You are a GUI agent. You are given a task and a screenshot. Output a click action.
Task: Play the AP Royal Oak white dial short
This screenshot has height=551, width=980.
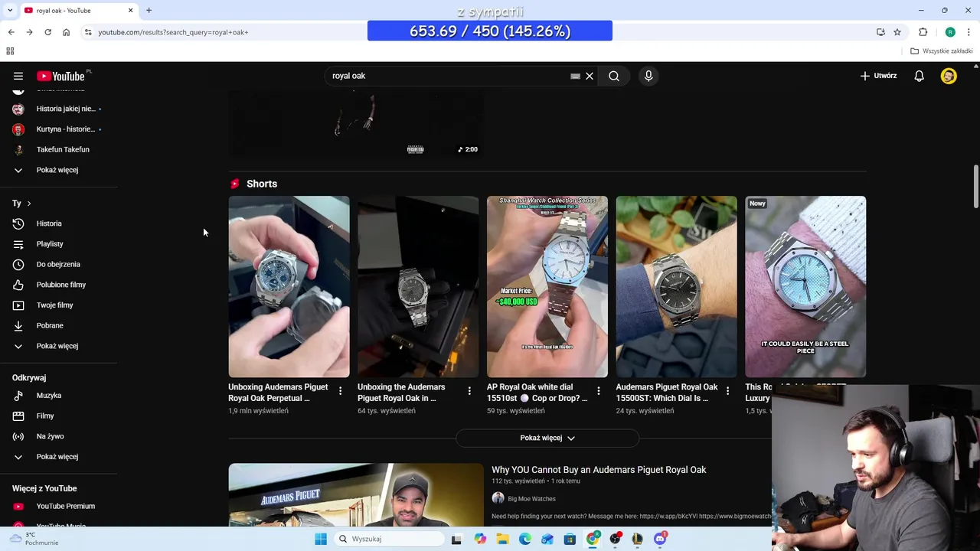click(x=547, y=287)
